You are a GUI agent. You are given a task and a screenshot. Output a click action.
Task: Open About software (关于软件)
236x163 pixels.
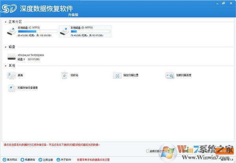(x=64, y=160)
